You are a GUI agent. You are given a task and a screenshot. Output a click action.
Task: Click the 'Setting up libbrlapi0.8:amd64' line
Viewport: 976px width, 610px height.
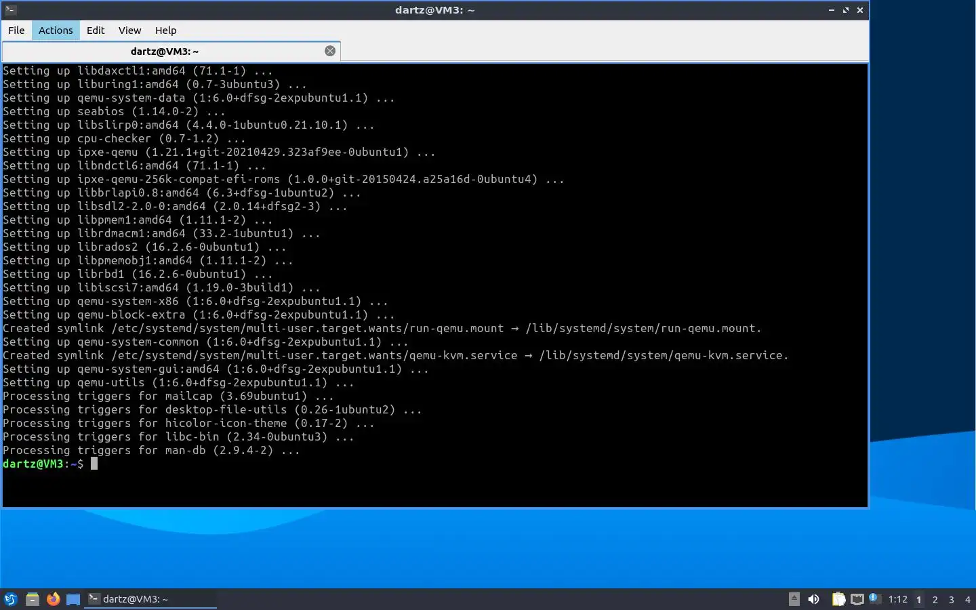pos(182,192)
